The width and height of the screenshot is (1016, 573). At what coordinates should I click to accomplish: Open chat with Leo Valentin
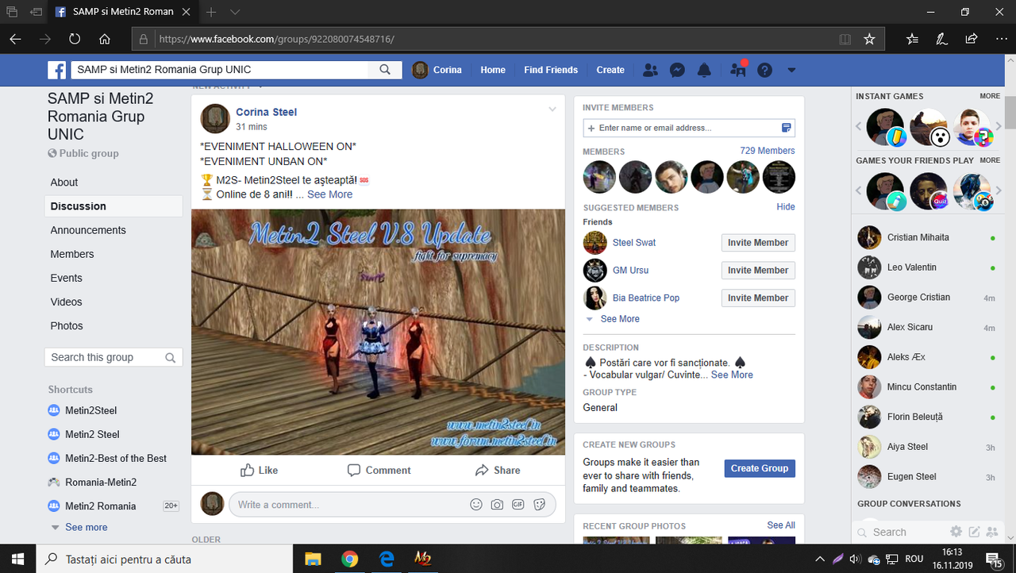point(926,267)
